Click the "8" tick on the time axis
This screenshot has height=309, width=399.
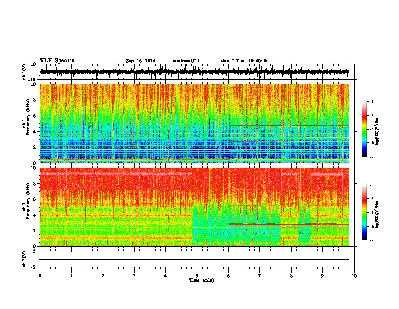(x=291, y=276)
